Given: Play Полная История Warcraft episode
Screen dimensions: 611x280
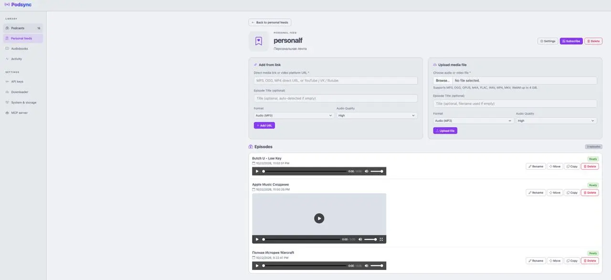Looking at the screenshot, I should [x=257, y=266].
